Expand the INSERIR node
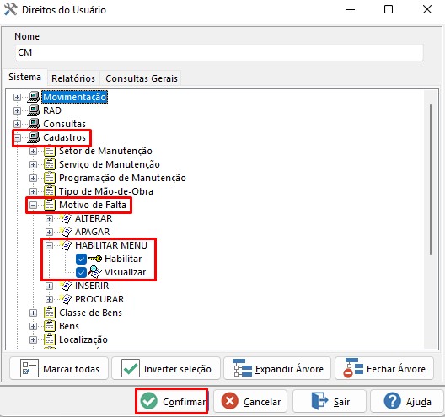Screen dimensions: 445x417 coord(49,286)
